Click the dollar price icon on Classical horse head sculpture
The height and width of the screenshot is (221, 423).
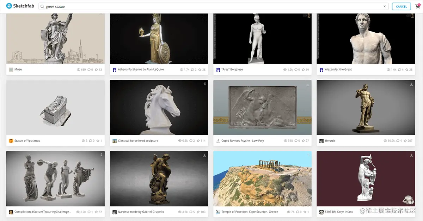click(205, 84)
